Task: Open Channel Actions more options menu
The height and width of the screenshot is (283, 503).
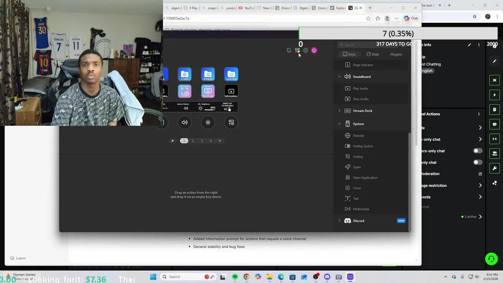Action: 479,114
